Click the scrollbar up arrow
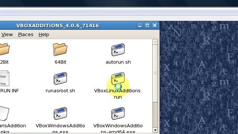This screenshot has width=238, height=134. 155,42
